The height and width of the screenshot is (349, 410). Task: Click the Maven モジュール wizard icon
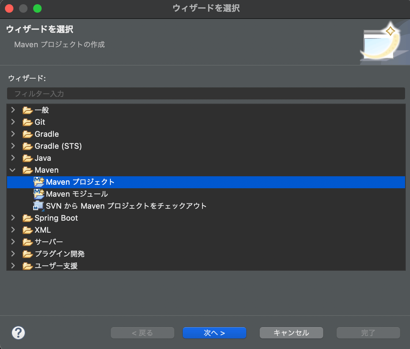pyautogui.click(x=39, y=194)
